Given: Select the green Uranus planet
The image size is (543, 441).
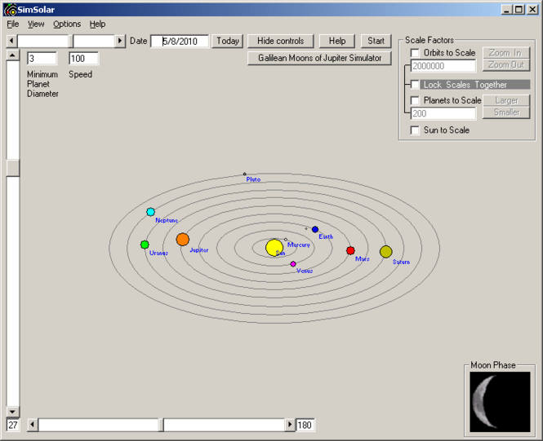Looking at the screenshot, I should tap(145, 245).
